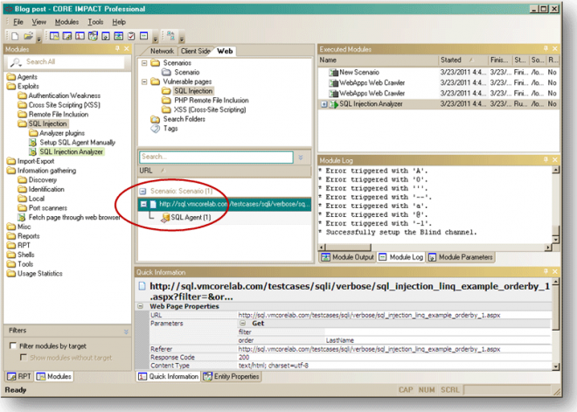Select PHP Remote File Inclusion folder
This screenshot has width=577, height=412.
click(x=205, y=100)
